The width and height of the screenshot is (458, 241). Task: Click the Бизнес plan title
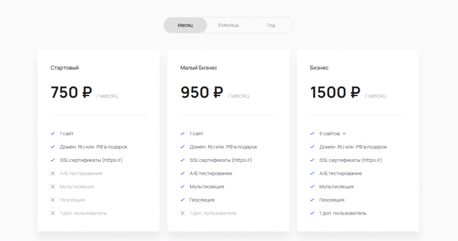click(x=319, y=68)
